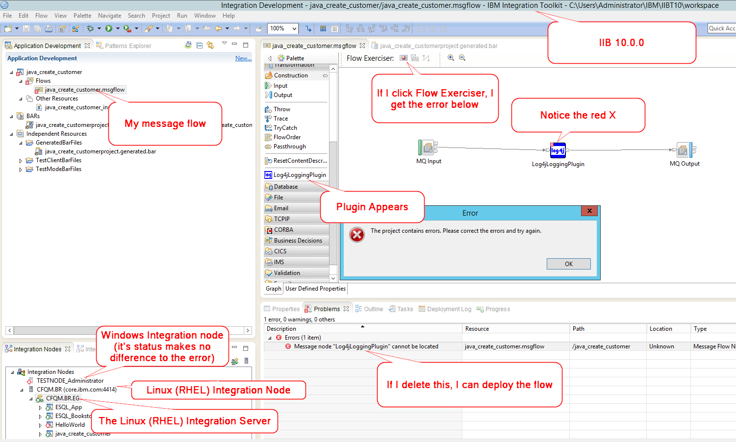Click the Zoom In magnifier in the flow editor
736x442 pixels.
click(x=451, y=58)
